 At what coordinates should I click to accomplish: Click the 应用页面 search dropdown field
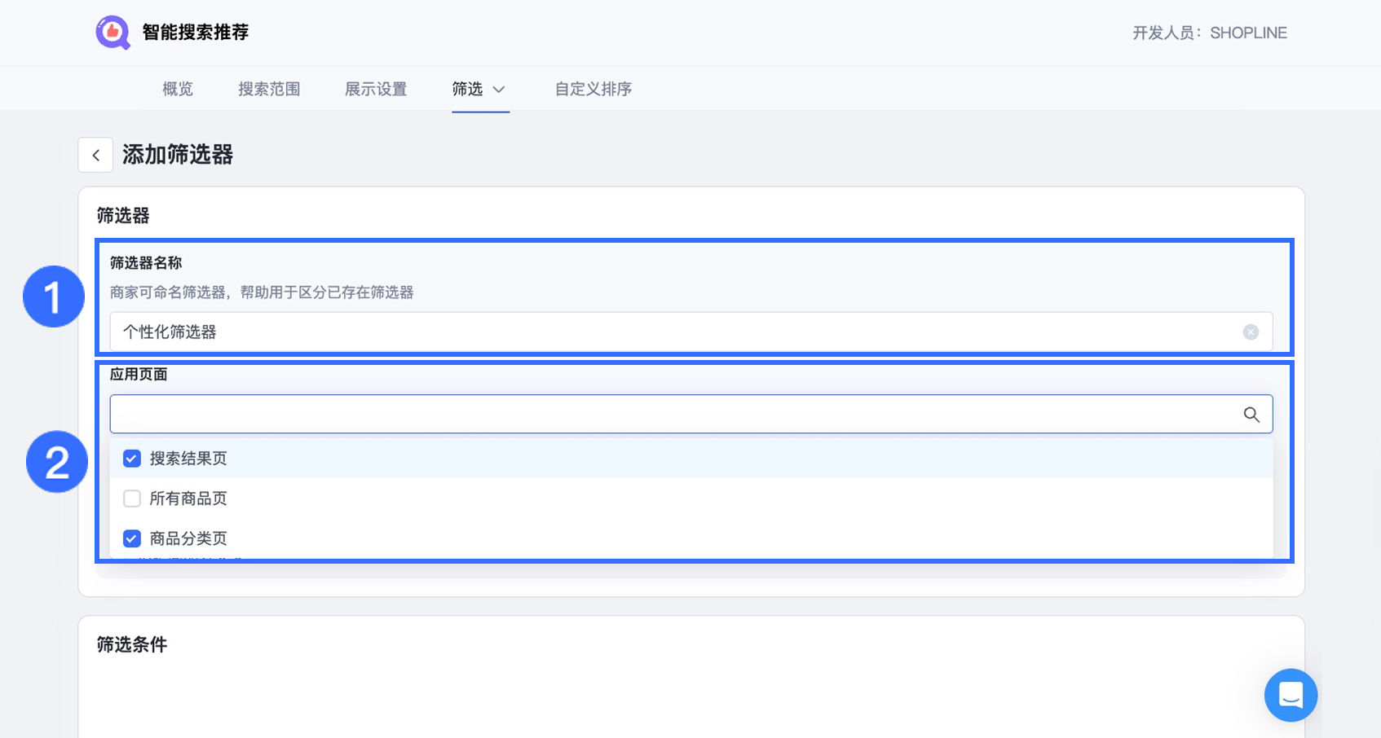pyautogui.click(x=668, y=415)
